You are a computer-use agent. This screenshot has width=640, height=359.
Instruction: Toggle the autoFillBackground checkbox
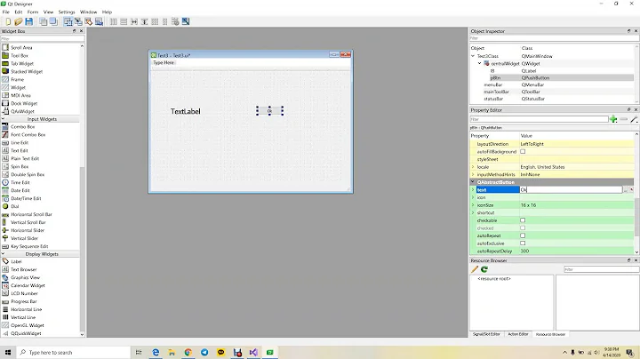coord(523,151)
